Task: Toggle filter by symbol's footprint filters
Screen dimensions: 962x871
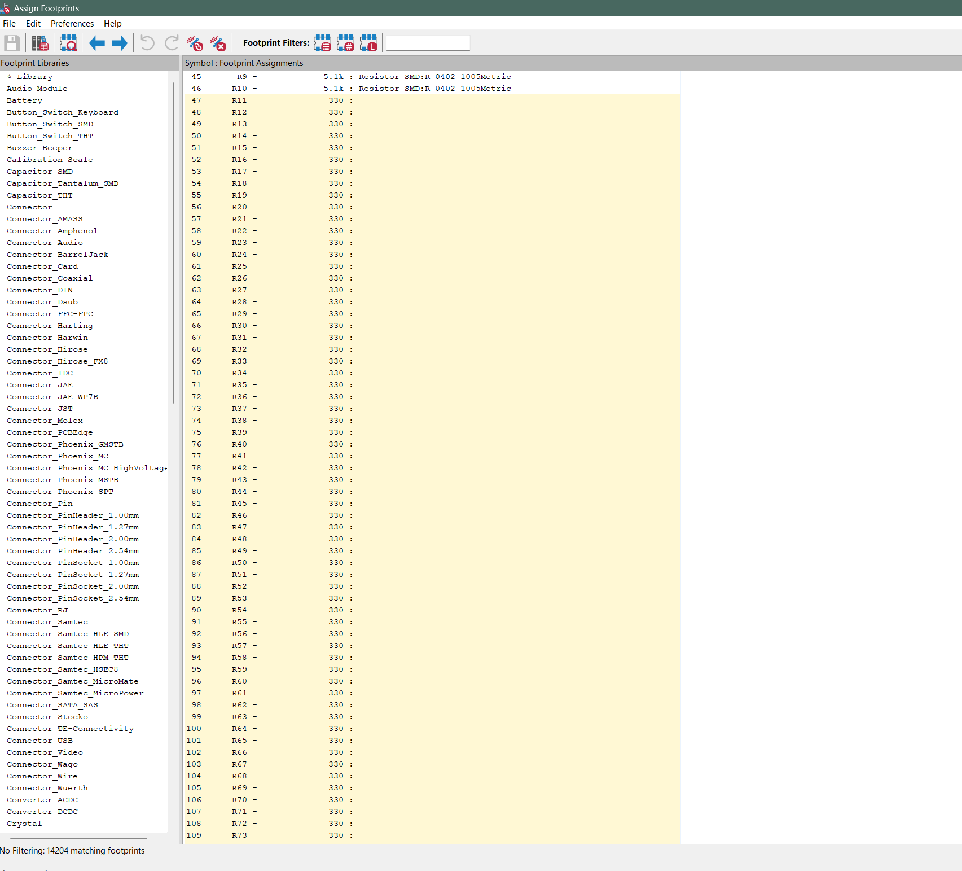Action: (x=322, y=43)
